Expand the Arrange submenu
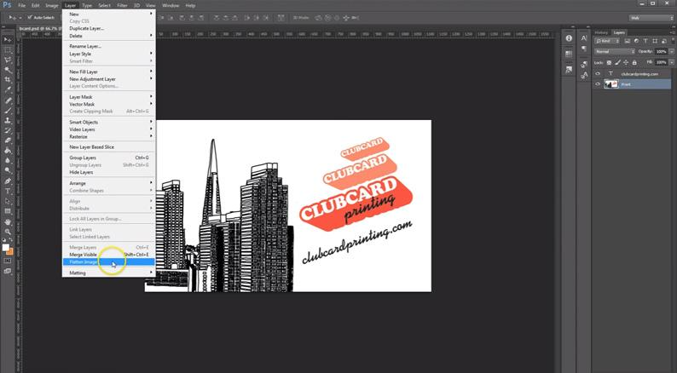 [x=109, y=183]
